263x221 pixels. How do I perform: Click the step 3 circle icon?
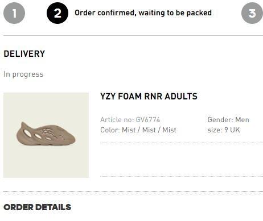click(252, 13)
